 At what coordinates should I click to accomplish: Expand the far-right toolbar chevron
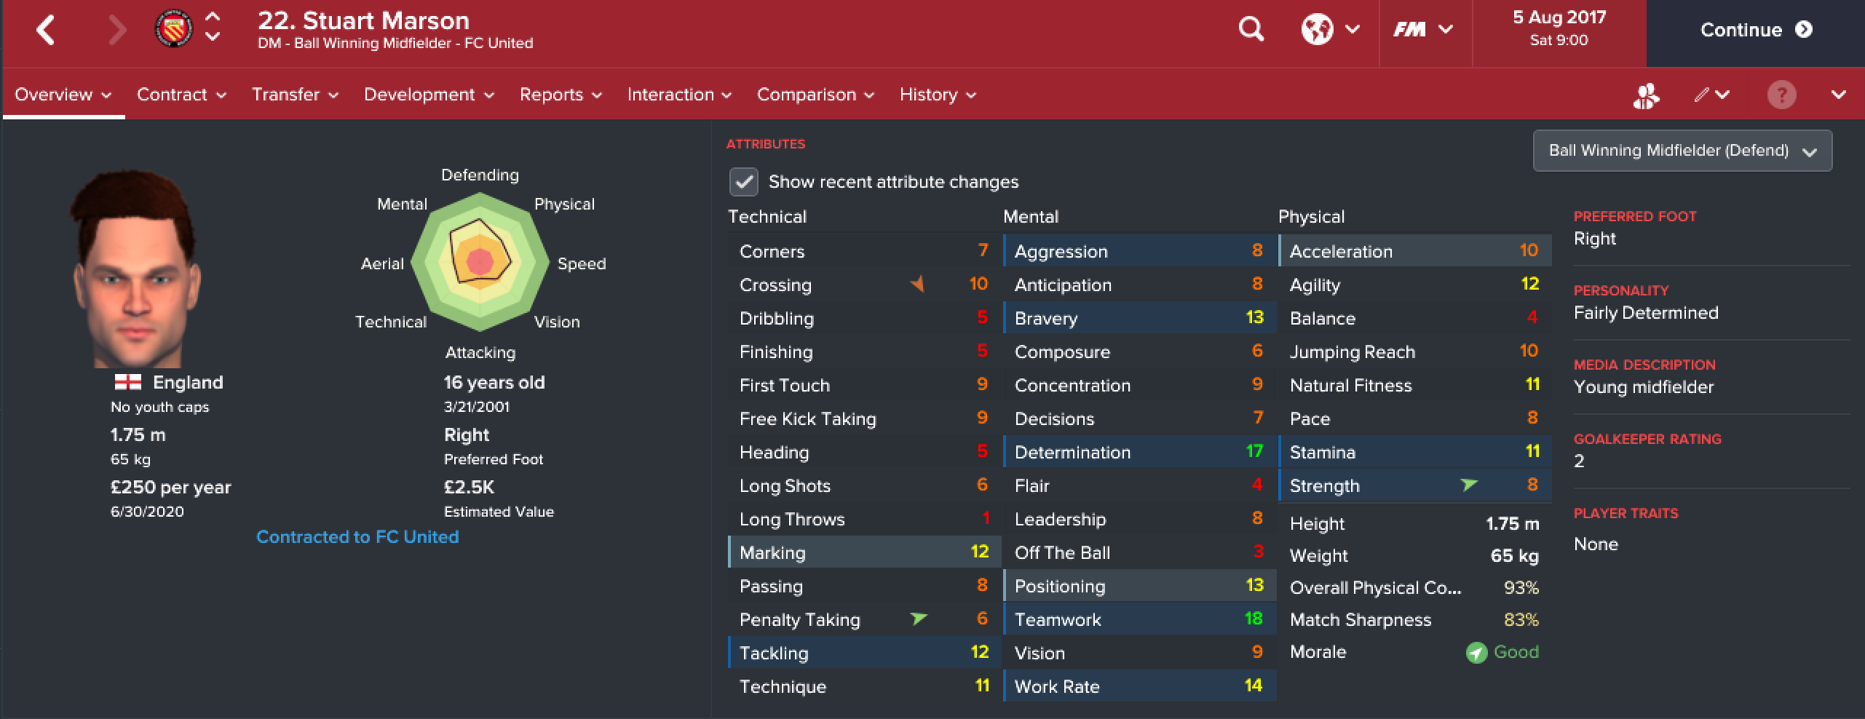(x=1838, y=95)
